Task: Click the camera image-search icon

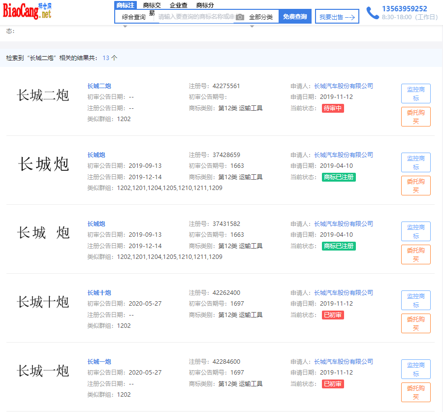Action: (240, 17)
